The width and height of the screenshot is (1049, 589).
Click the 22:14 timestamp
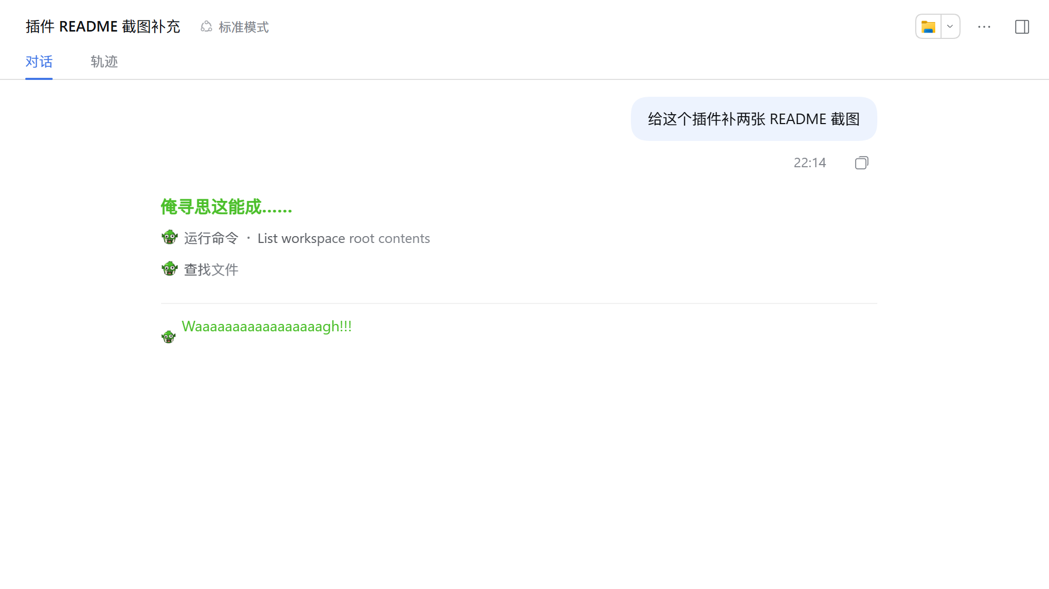point(809,163)
